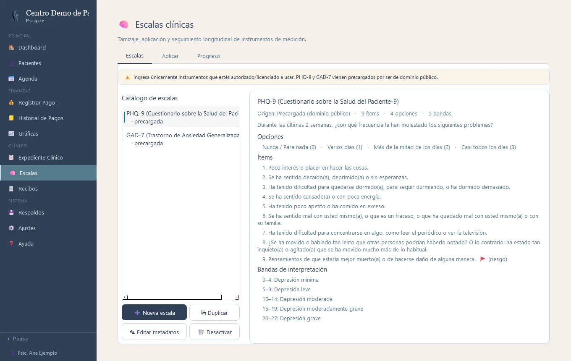Click the PHQ-9 detail panel title

pos(328,102)
